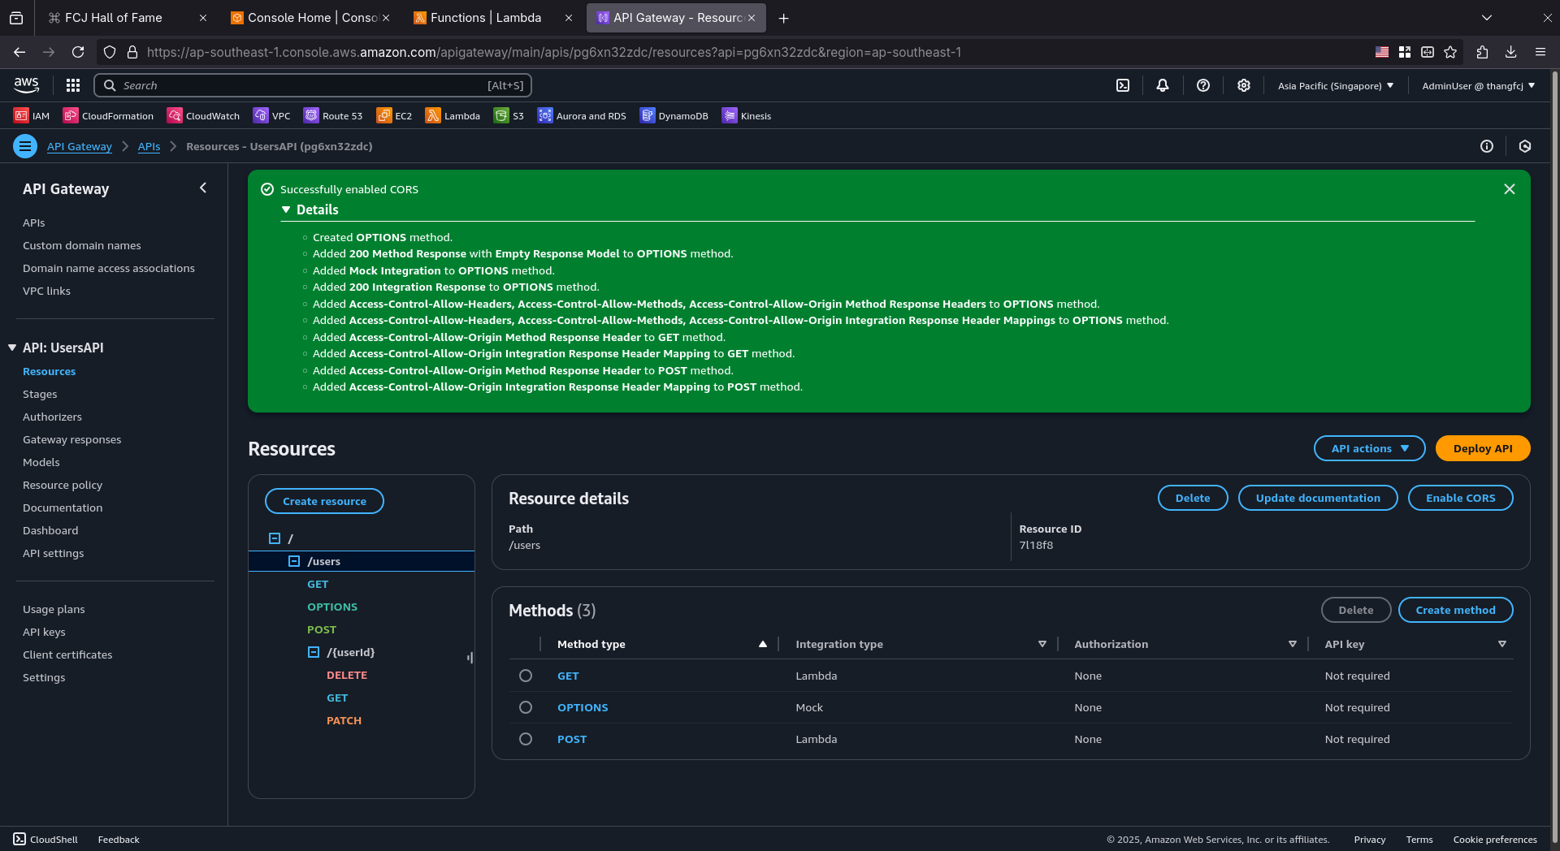The height and width of the screenshot is (851, 1560).
Task: Open IAM service shortcut
Action: [32, 116]
